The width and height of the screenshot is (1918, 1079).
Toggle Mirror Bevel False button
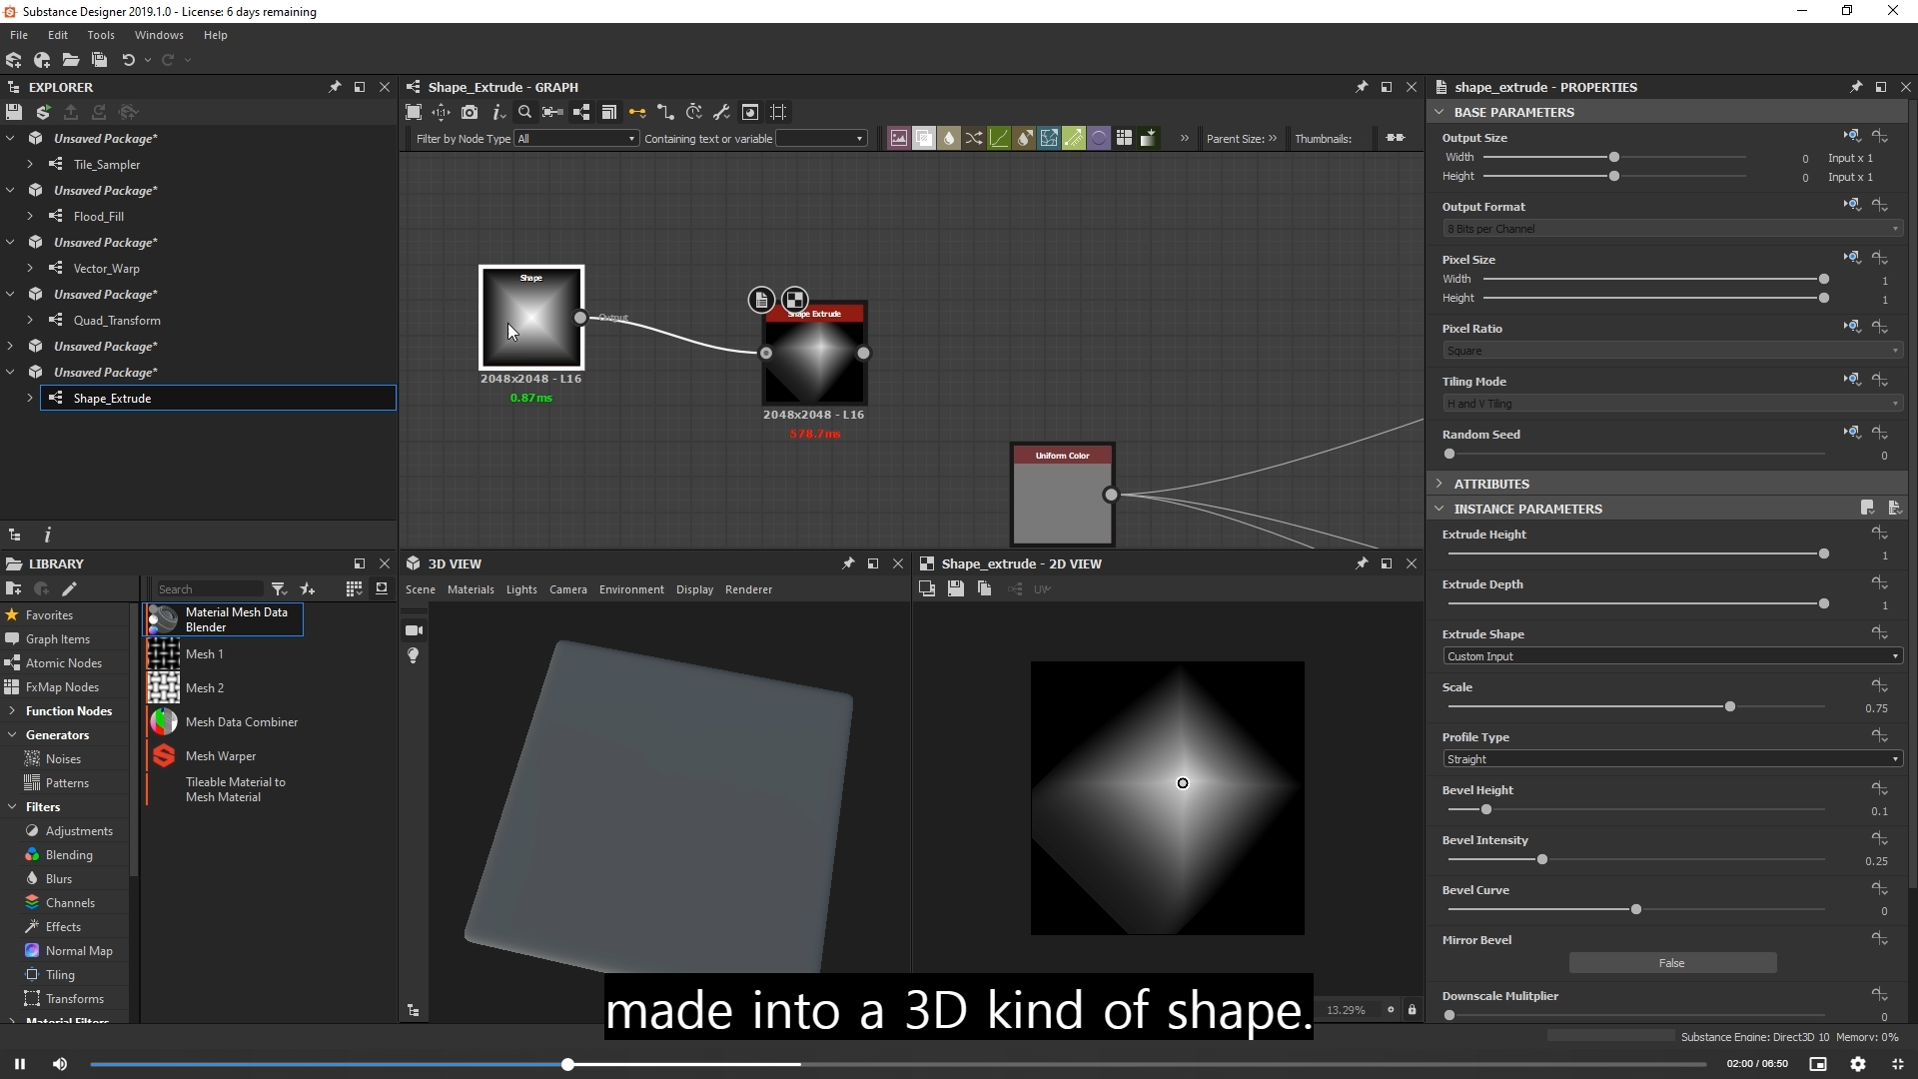tap(1672, 963)
